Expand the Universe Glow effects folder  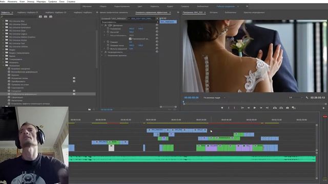click(4, 31)
